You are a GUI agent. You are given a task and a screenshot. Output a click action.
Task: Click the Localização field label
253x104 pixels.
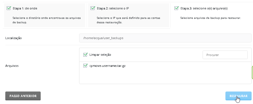point(13,38)
